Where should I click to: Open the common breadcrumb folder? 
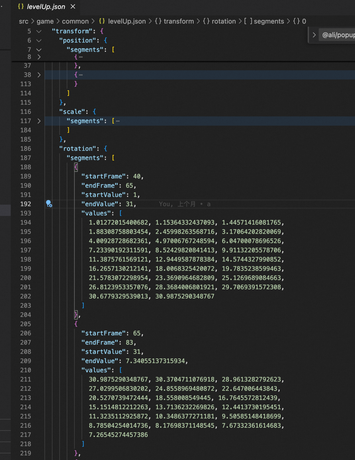tap(75, 21)
